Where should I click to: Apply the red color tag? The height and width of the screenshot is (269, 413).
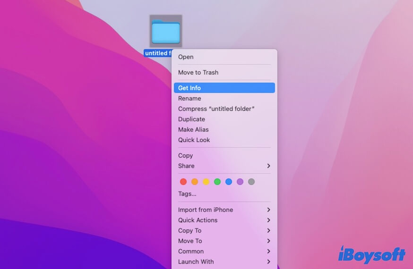click(x=183, y=182)
